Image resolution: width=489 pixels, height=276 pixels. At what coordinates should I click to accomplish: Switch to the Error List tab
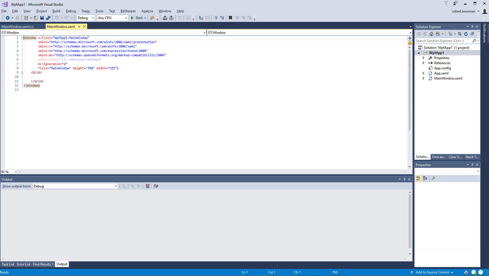(x=24, y=264)
